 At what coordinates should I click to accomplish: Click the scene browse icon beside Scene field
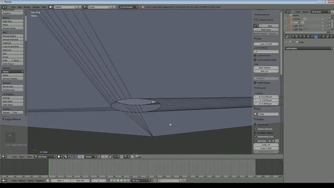point(85,7)
